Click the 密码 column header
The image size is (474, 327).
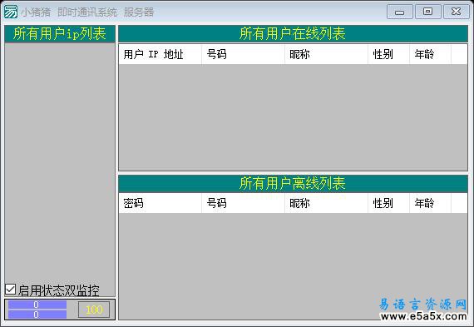pos(160,203)
